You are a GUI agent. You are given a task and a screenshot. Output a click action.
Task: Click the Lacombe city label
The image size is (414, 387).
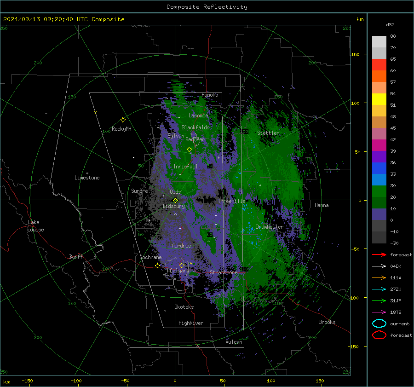click(x=198, y=116)
